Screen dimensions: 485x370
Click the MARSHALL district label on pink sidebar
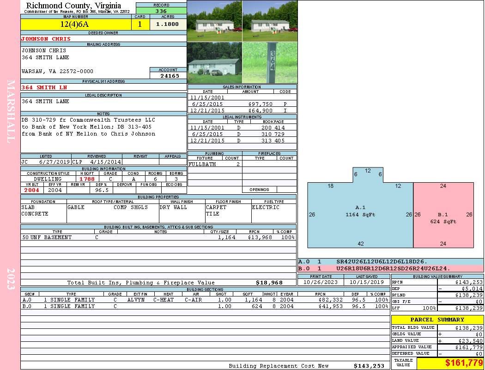[x=11, y=111]
